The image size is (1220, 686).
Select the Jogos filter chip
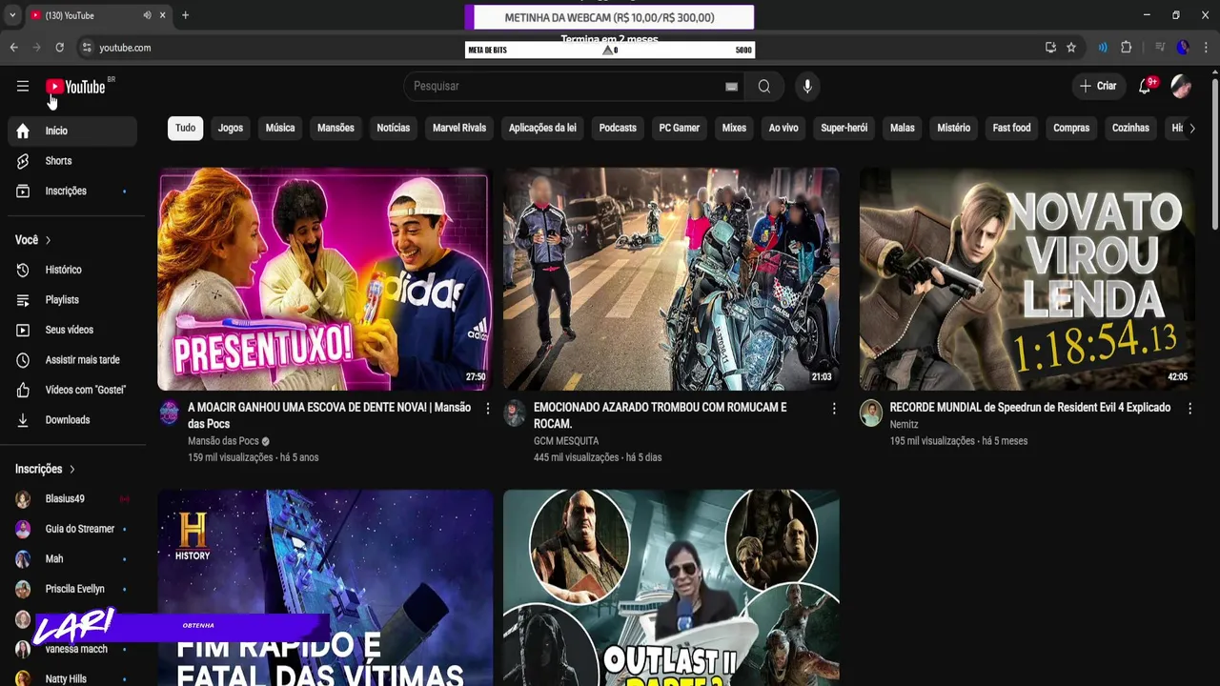click(x=231, y=128)
